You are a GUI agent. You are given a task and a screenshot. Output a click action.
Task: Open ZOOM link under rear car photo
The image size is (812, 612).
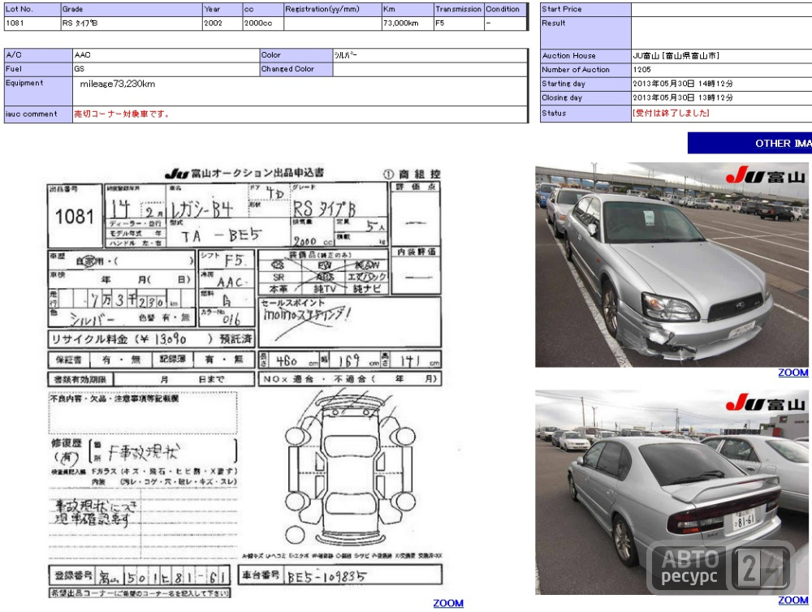click(x=793, y=600)
